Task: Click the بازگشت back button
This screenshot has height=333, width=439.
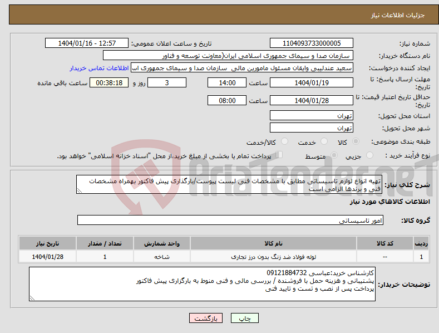Action: pyautogui.click(x=206, y=318)
